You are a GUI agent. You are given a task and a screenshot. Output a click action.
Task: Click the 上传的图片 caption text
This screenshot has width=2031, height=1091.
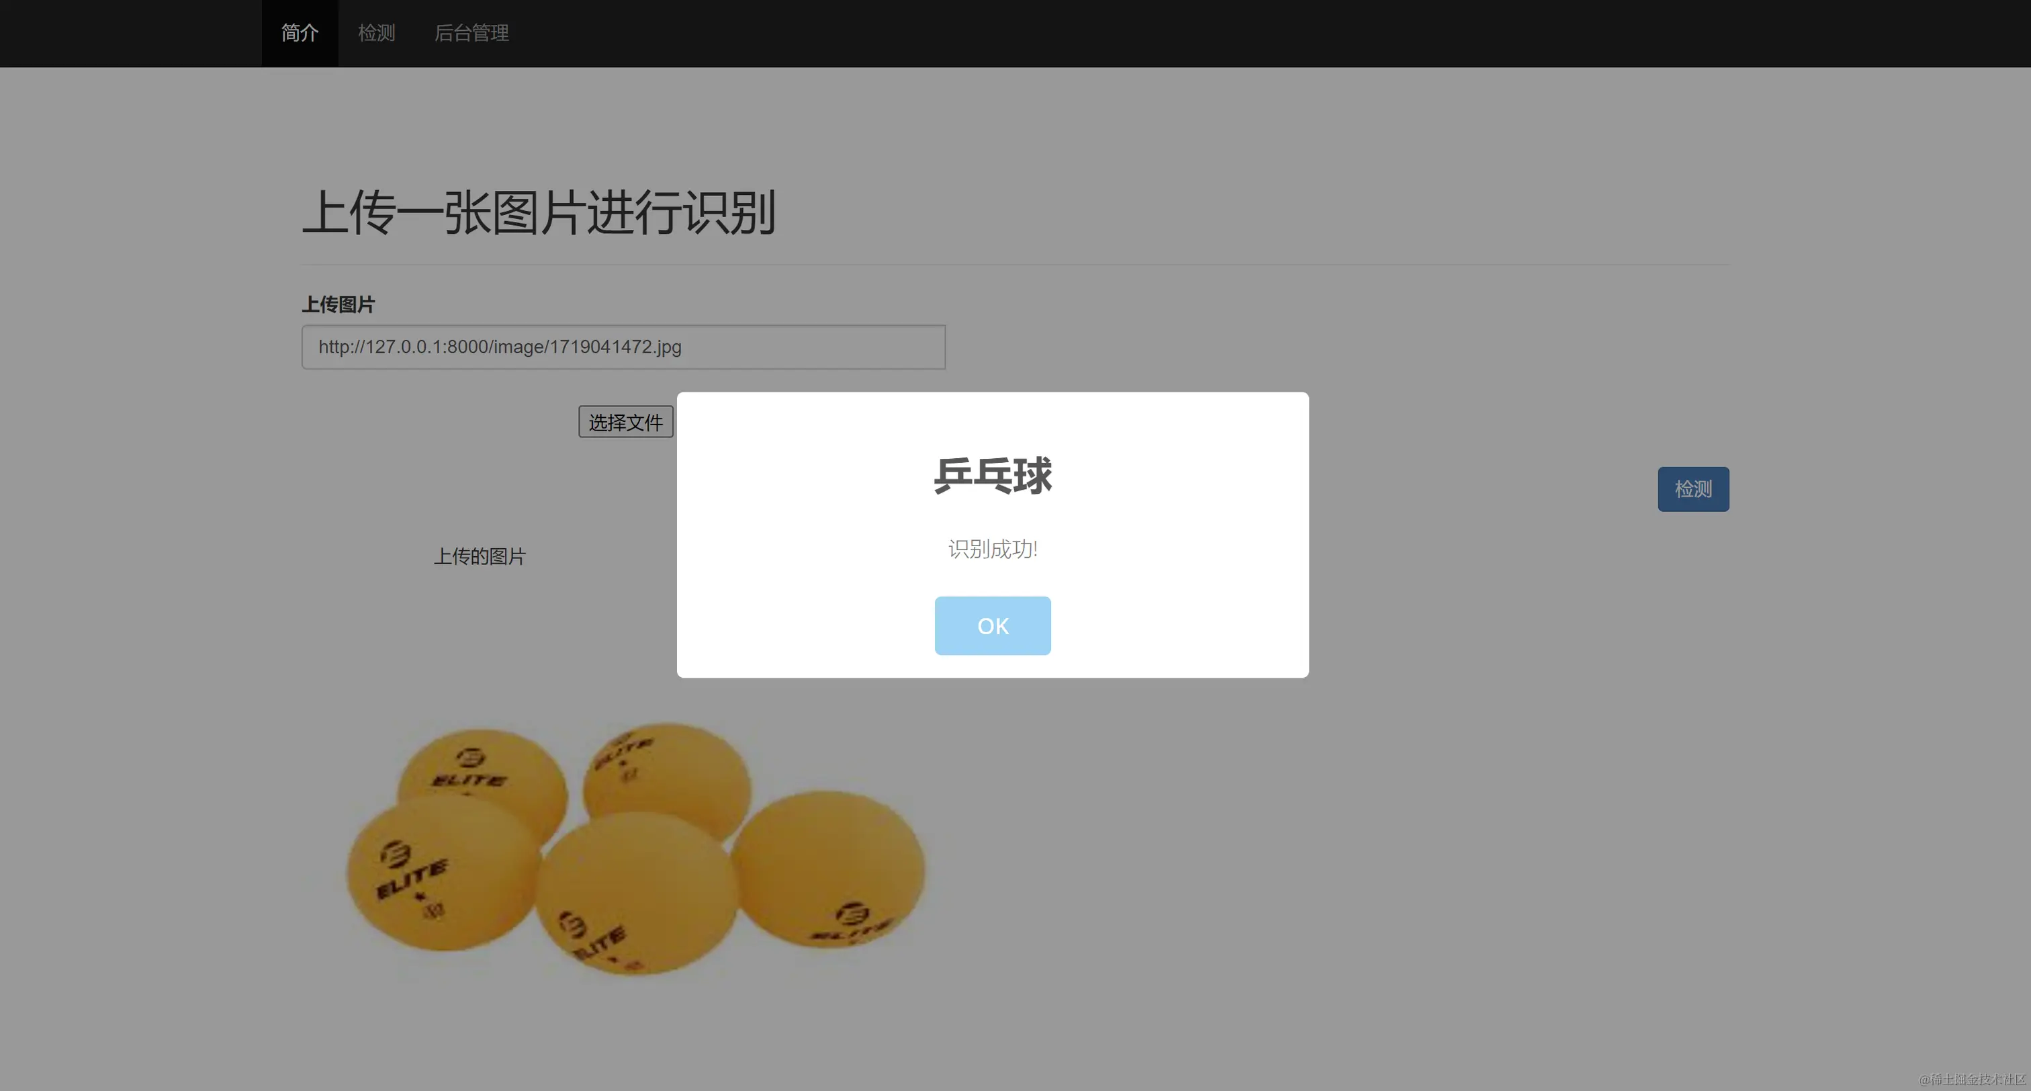pos(480,557)
